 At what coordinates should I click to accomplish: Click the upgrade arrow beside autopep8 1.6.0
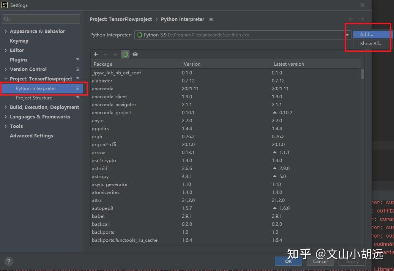pos(275,208)
